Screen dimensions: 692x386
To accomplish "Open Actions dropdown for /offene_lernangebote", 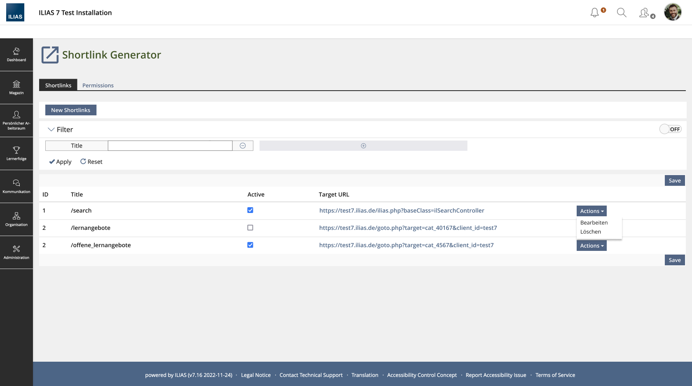I will point(591,246).
